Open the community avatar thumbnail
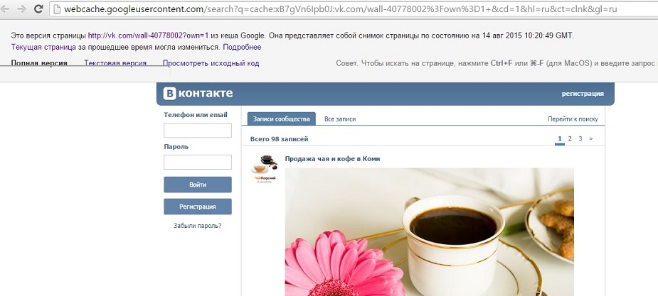Screen dimensions: 658x296 (x=265, y=169)
